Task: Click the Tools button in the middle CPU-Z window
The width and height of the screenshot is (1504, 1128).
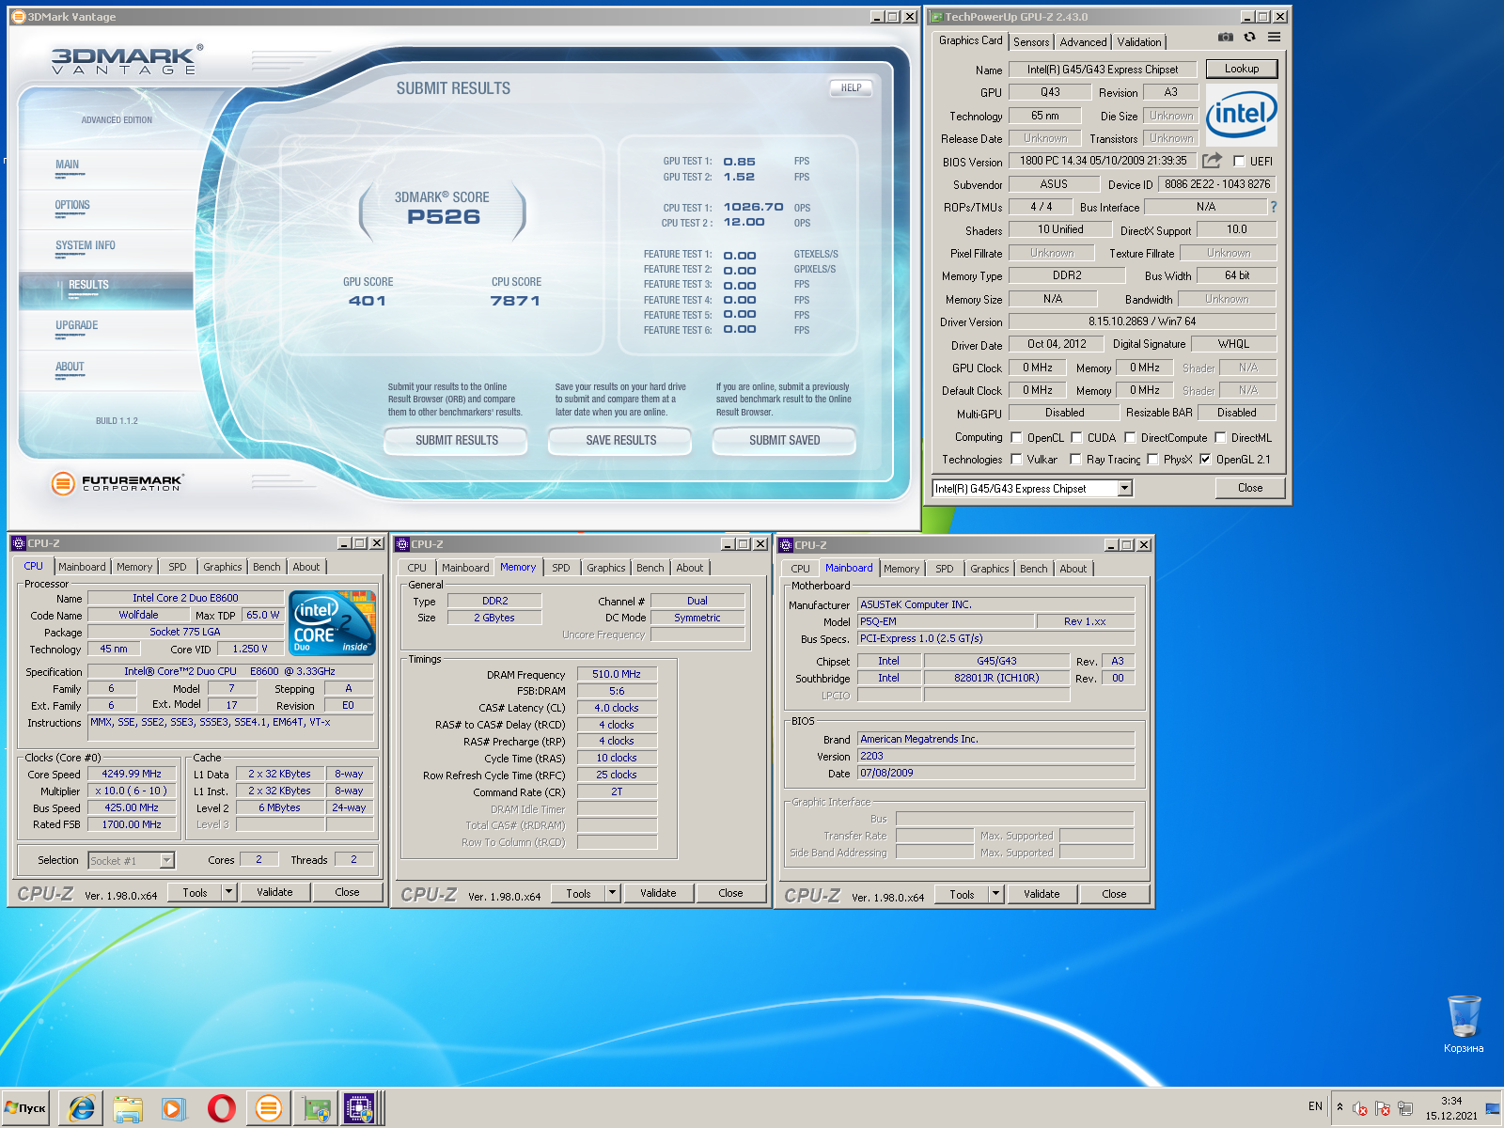Action: pyautogui.click(x=578, y=894)
